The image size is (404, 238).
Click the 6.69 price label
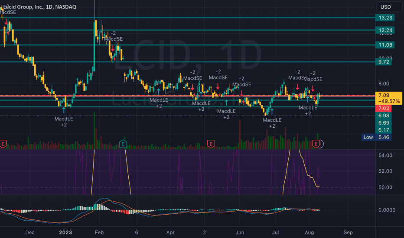384,123
